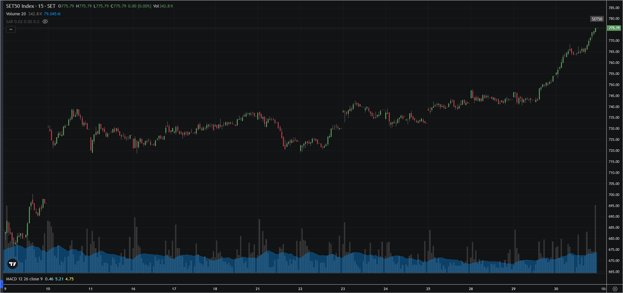
Task: Click the MACD signal 4.75 value
Action: [x=70, y=279]
